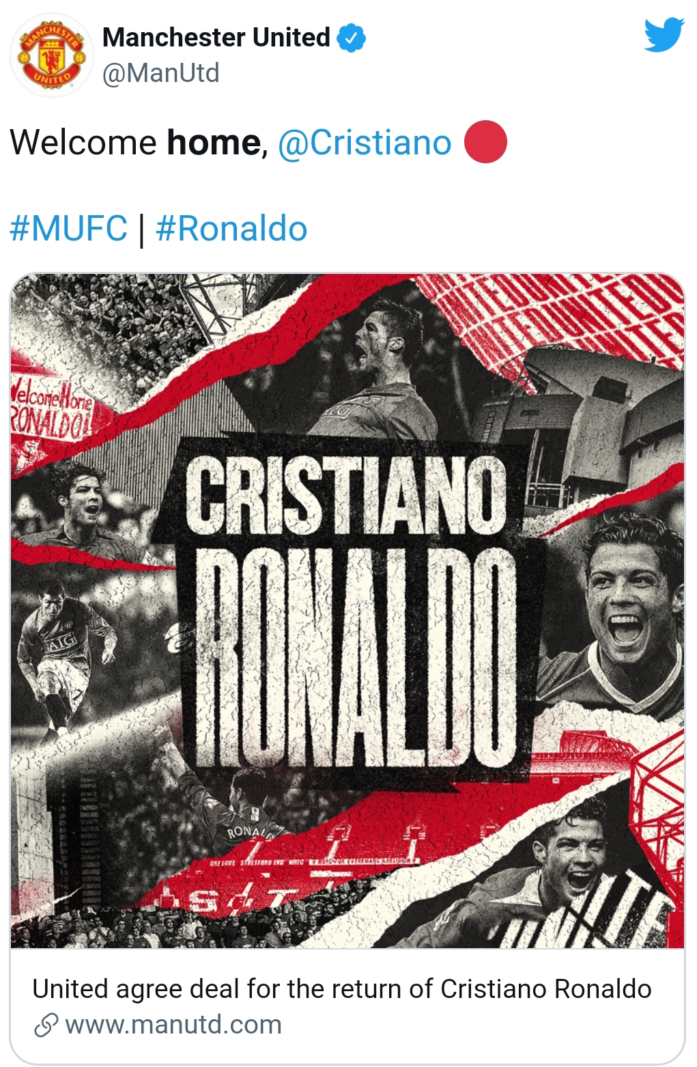The height and width of the screenshot is (1067, 697).
Task: Open the #MUFC hashtag
Action: tap(68, 228)
